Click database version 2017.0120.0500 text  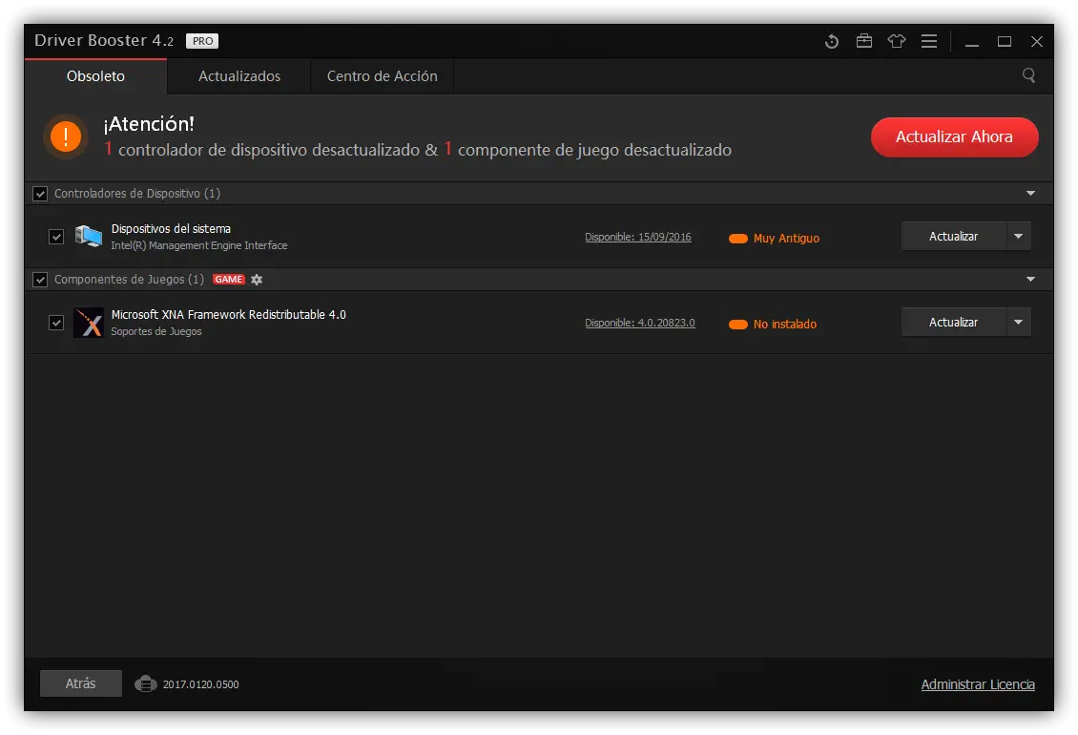coord(200,684)
